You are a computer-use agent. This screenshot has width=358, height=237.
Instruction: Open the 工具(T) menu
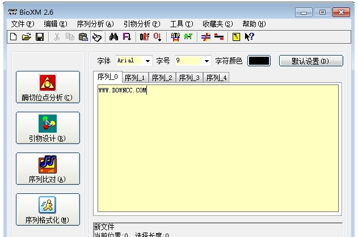[x=182, y=24]
